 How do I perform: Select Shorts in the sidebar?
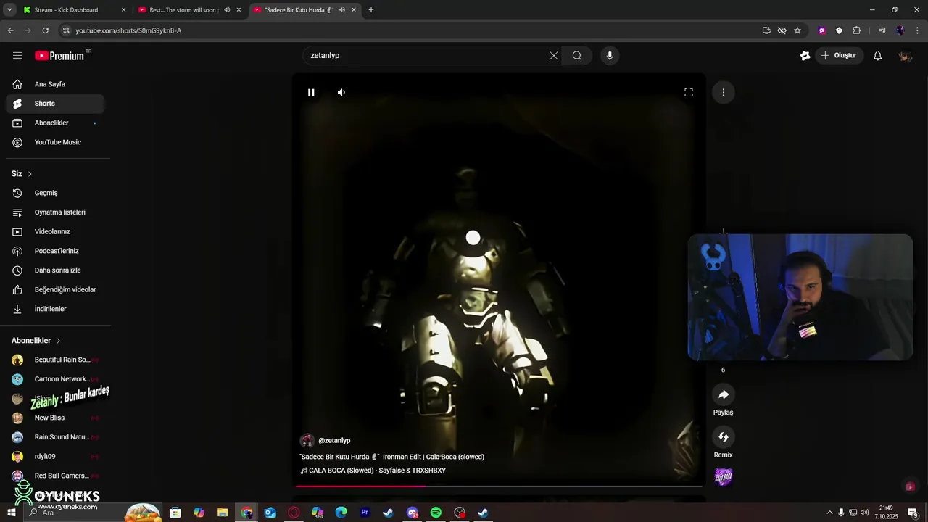point(55,104)
